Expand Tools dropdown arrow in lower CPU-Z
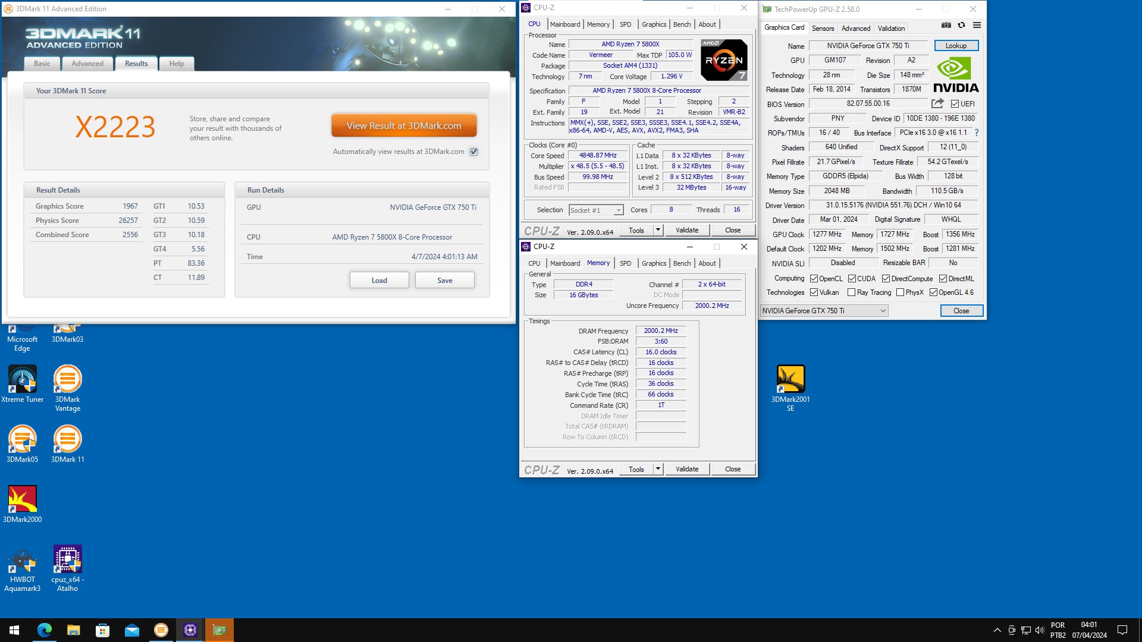The image size is (1142, 642). (x=658, y=469)
